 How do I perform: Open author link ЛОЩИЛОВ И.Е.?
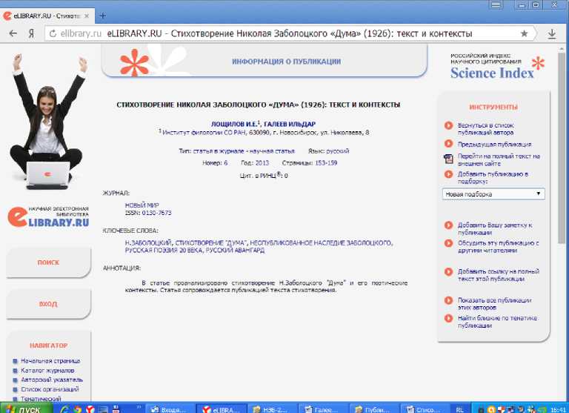coord(234,125)
